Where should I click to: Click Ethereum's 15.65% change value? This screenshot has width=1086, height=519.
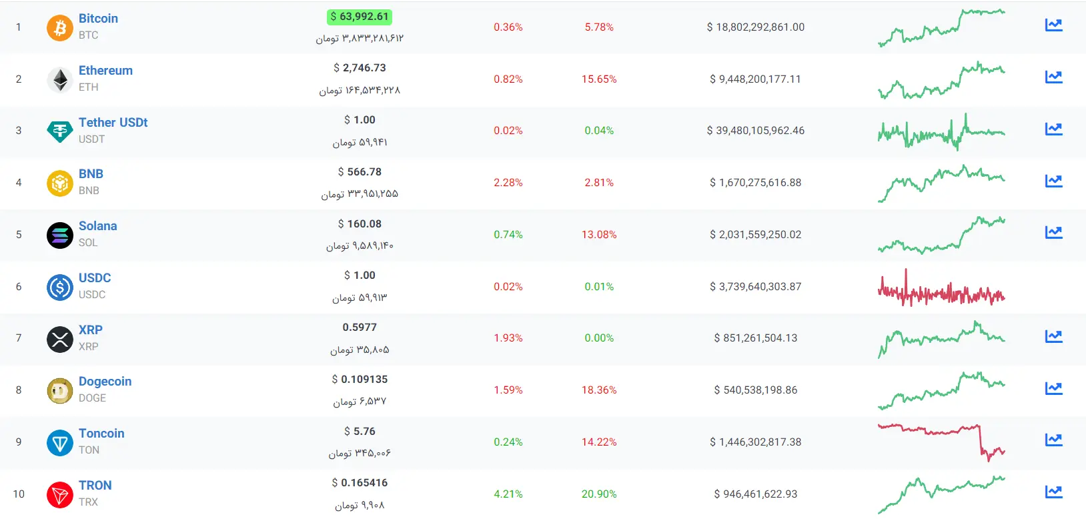pos(599,79)
